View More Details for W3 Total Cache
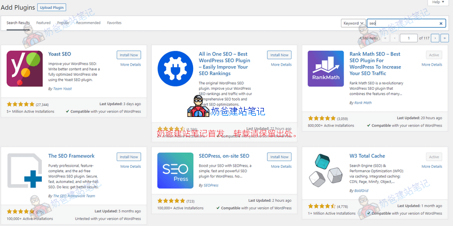453x226 pixels. coord(431,166)
